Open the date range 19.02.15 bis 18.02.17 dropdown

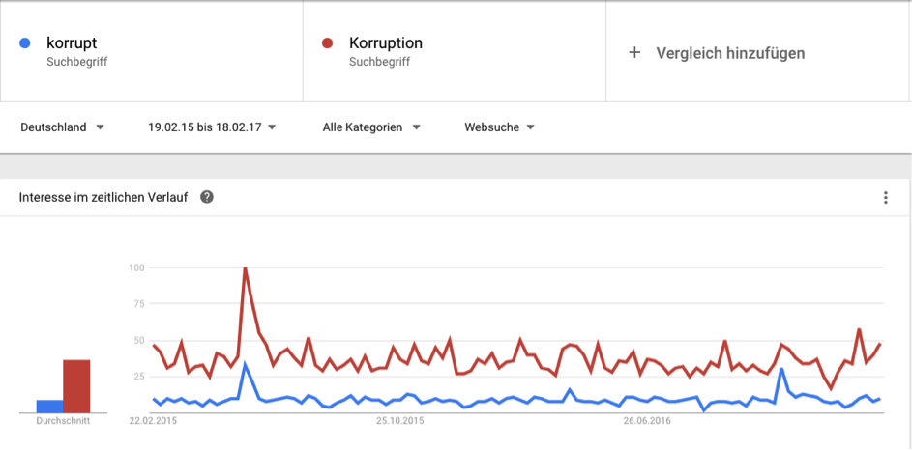212,127
